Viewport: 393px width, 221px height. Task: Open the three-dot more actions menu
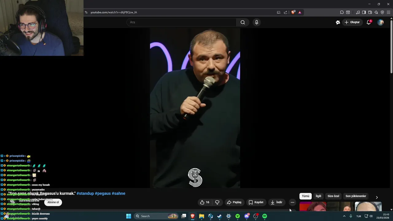tap(292, 202)
